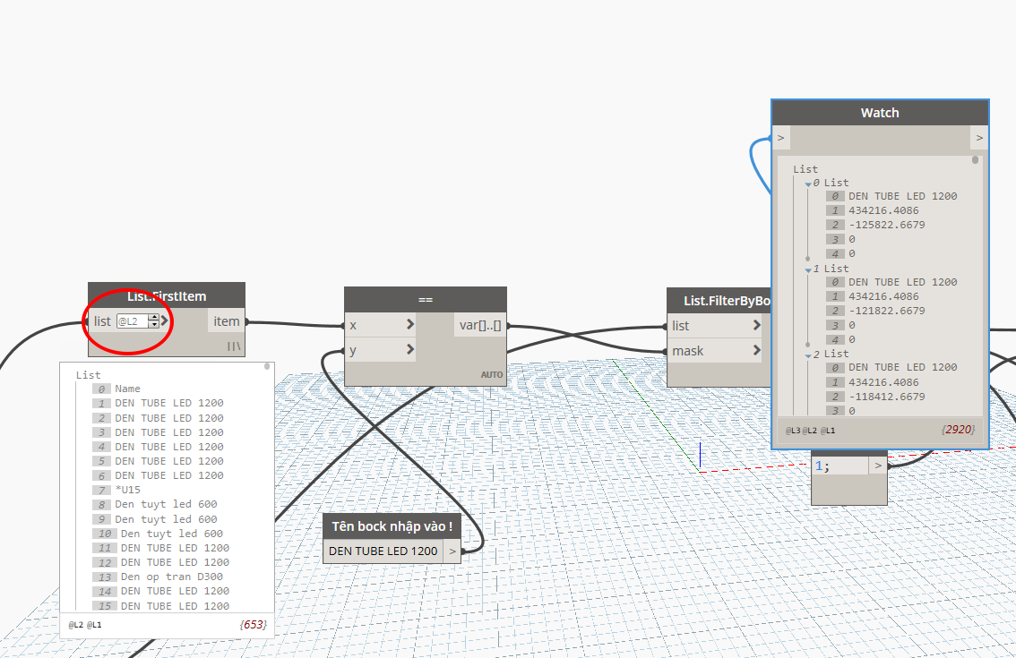1016x658 pixels.
Task: Click the @L2 level input on List.FirstItem
Action: 133,321
